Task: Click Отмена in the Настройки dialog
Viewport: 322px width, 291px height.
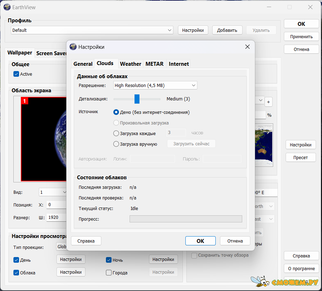Action: [x=235, y=241]
